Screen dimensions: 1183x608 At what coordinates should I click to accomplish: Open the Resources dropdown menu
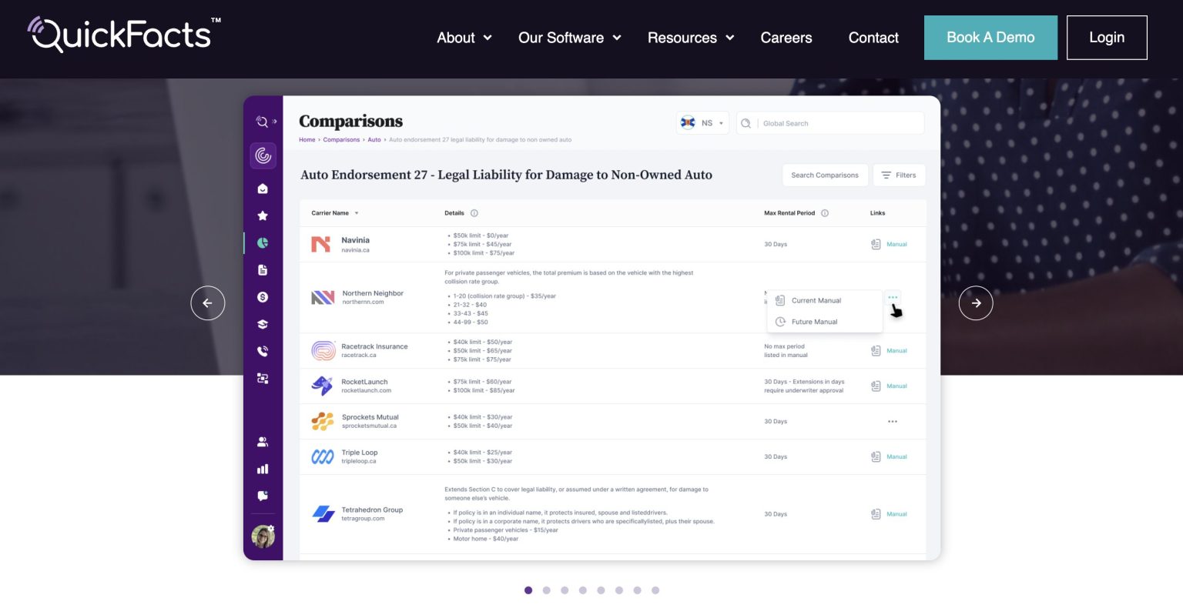click(691, 38)
